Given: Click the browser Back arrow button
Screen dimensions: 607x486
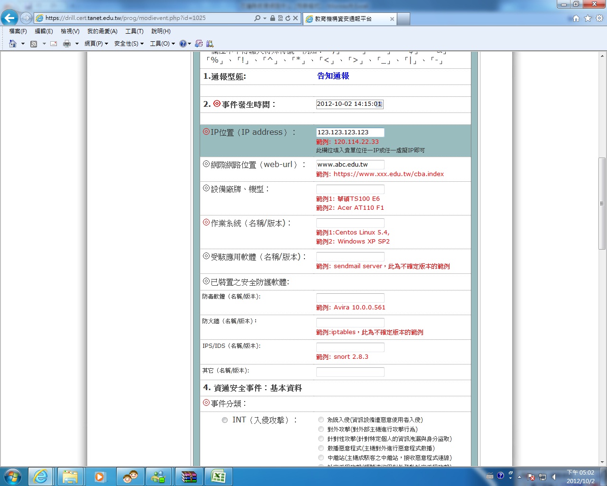Looking at the screenshot, I should coord(9,18).
